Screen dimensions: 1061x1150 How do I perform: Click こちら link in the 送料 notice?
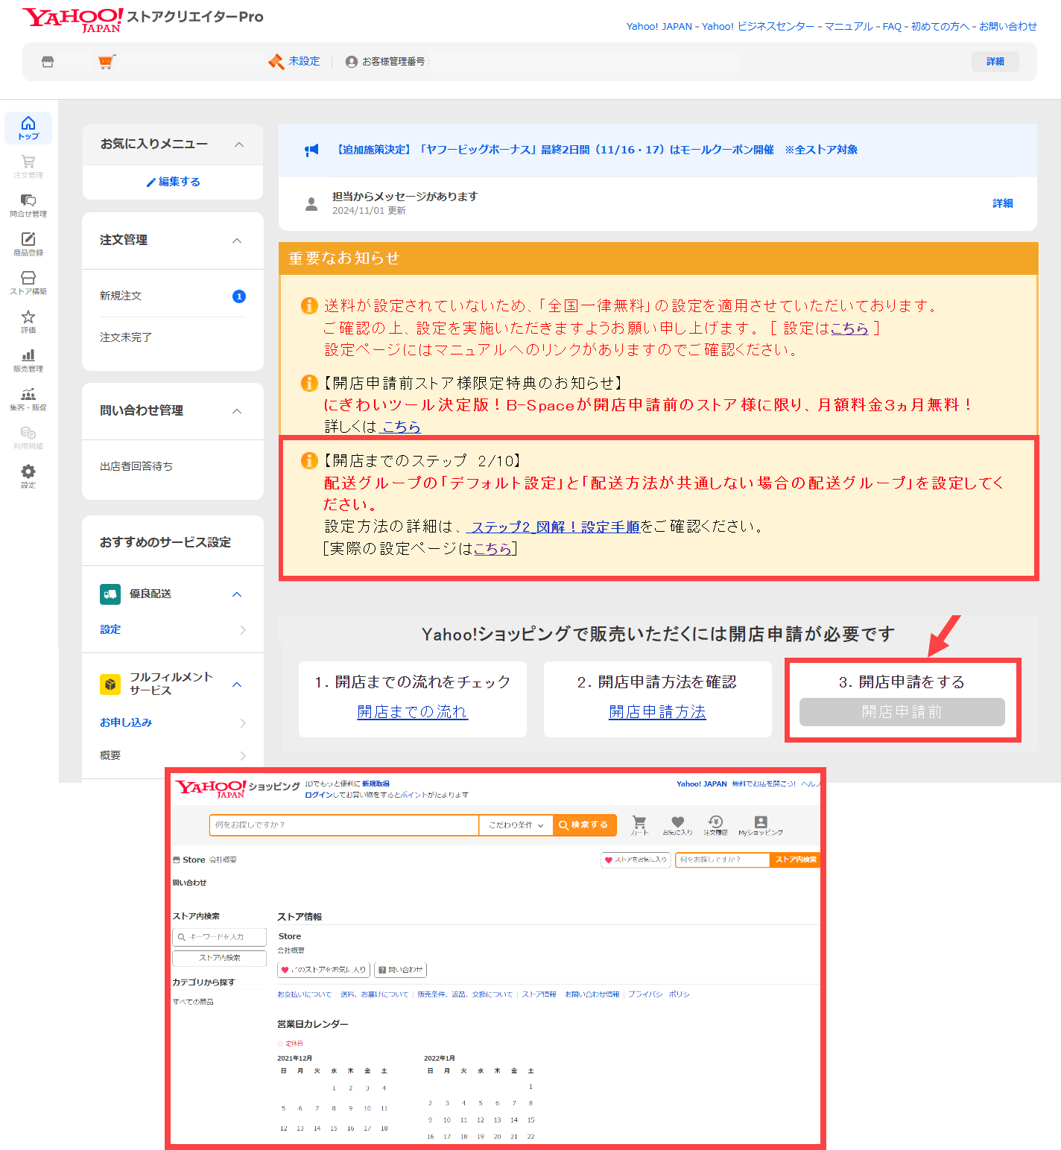(849, 328)
